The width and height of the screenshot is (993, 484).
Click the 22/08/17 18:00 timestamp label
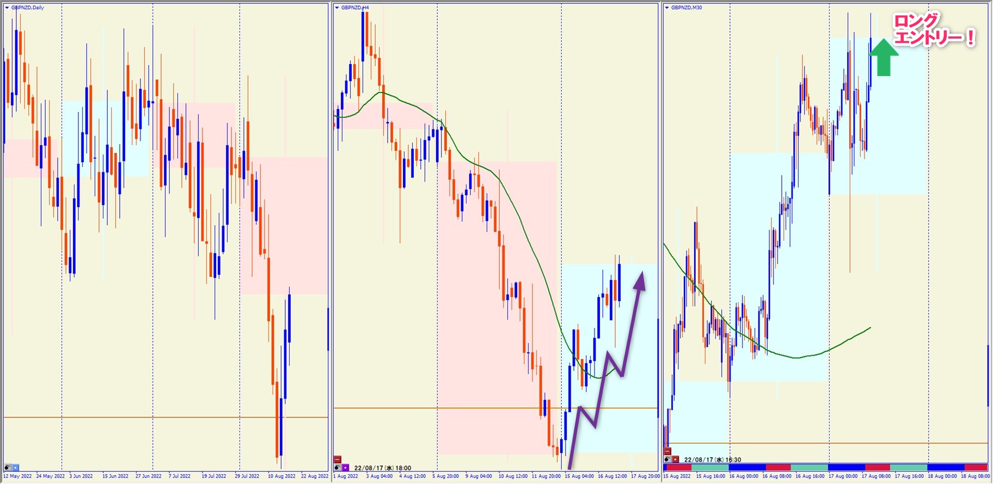tap(382, 468)
